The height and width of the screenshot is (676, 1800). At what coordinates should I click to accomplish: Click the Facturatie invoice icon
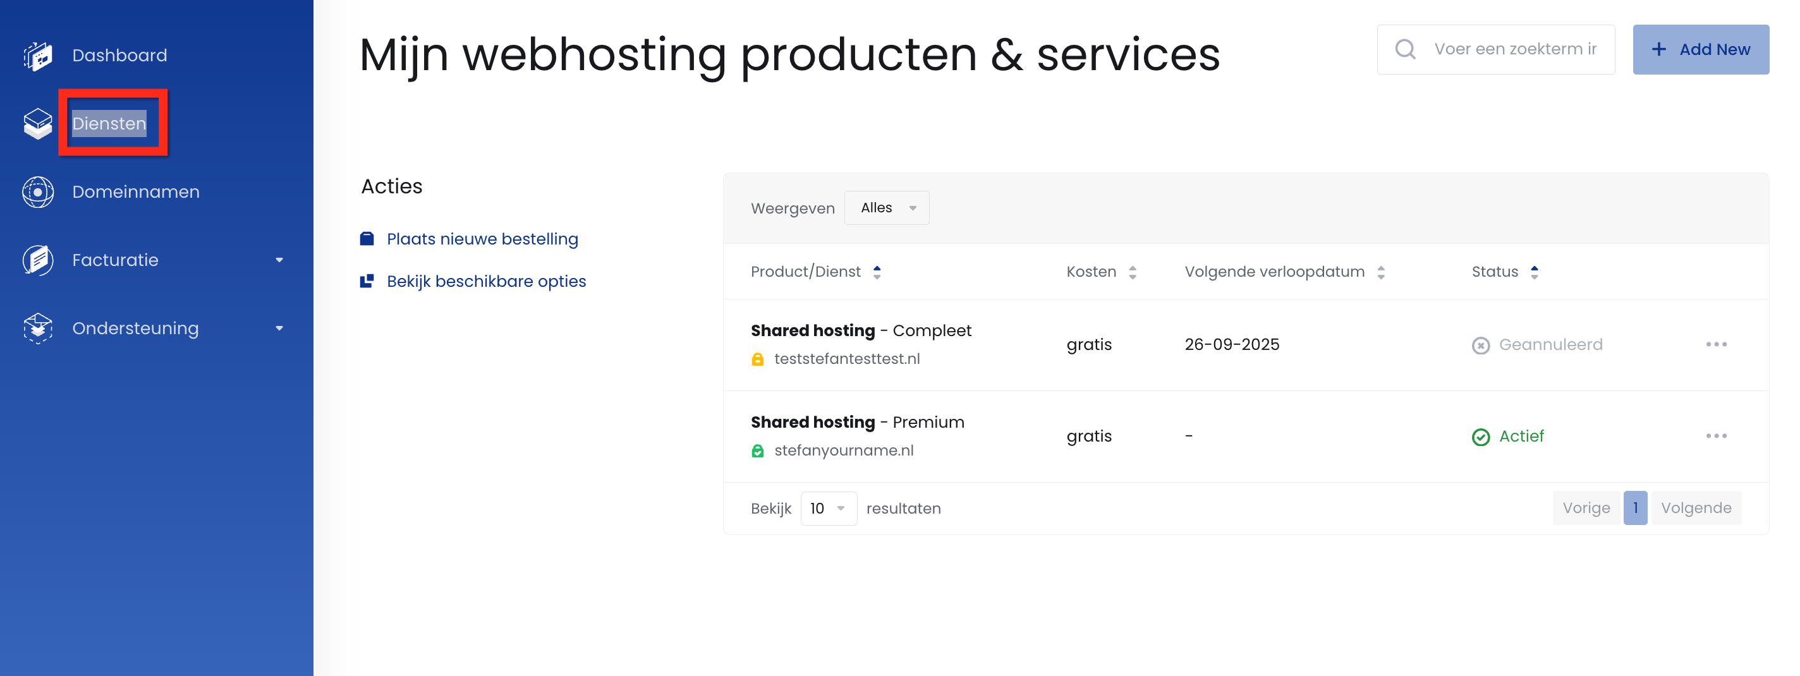38,260
